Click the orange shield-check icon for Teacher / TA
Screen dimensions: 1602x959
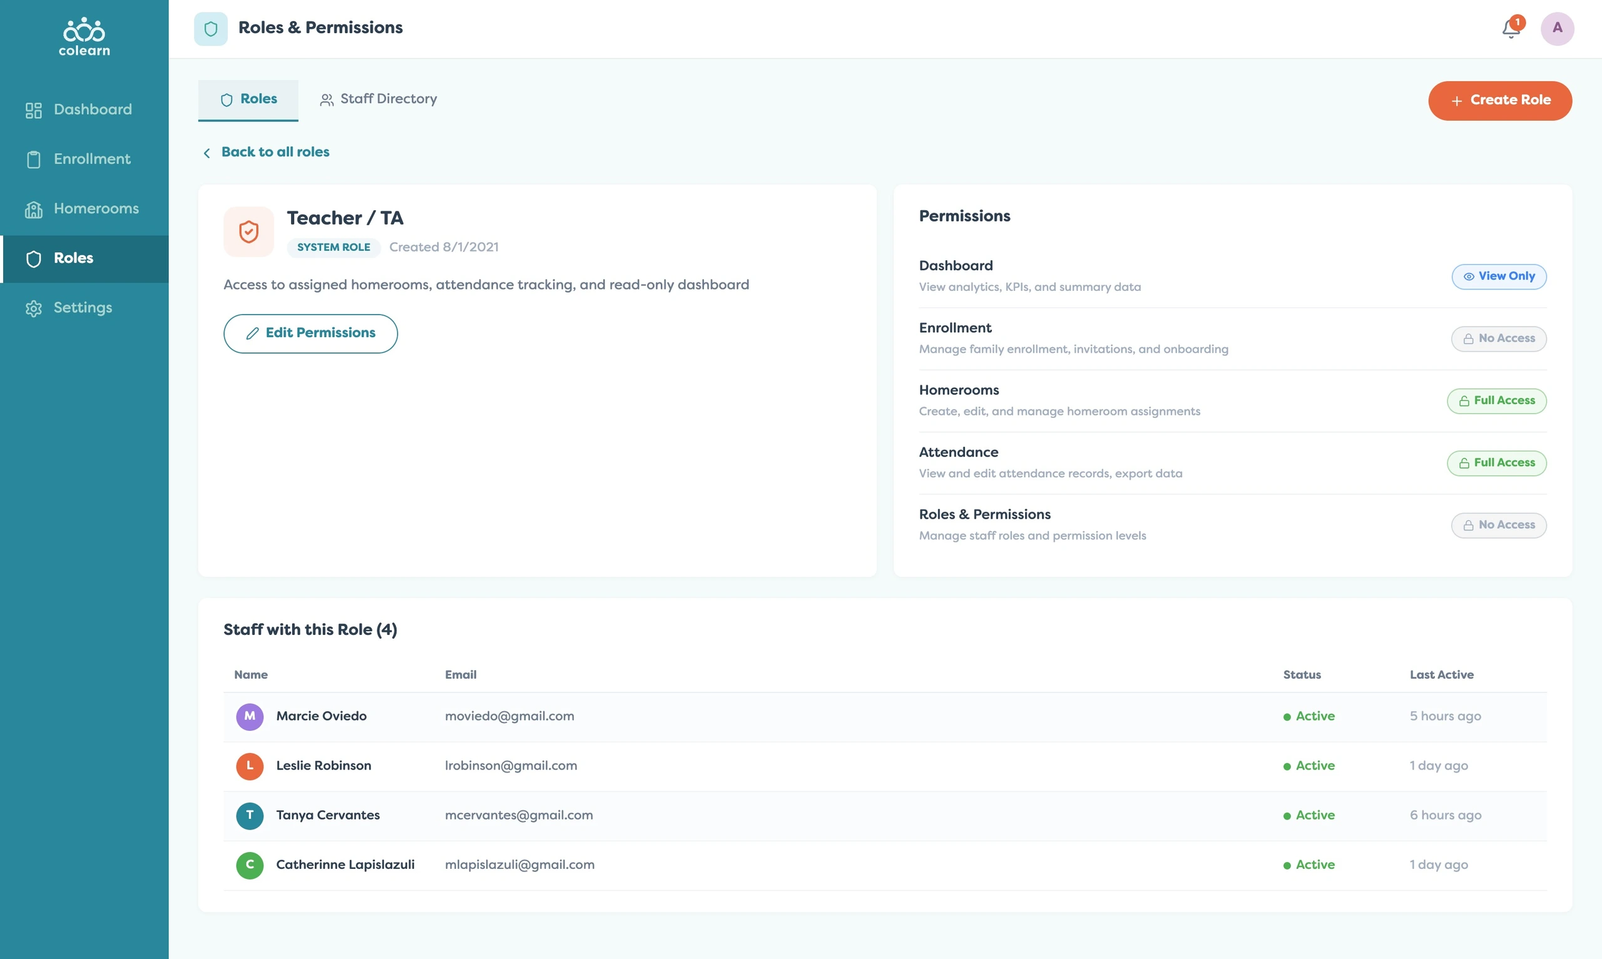click(x=249, y=231)
